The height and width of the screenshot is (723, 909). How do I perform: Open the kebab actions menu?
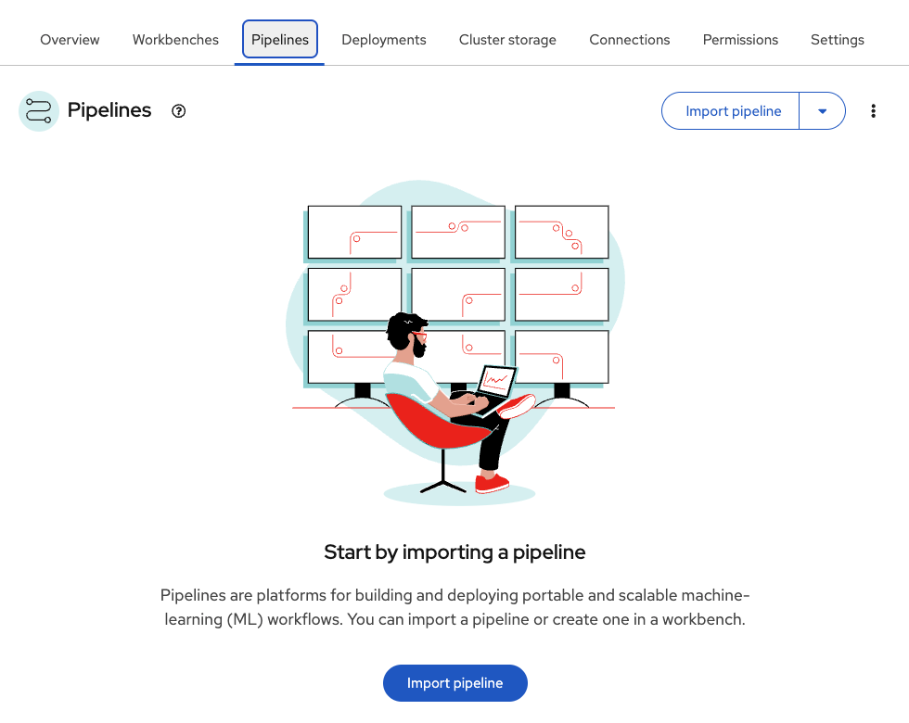(873, 111)
